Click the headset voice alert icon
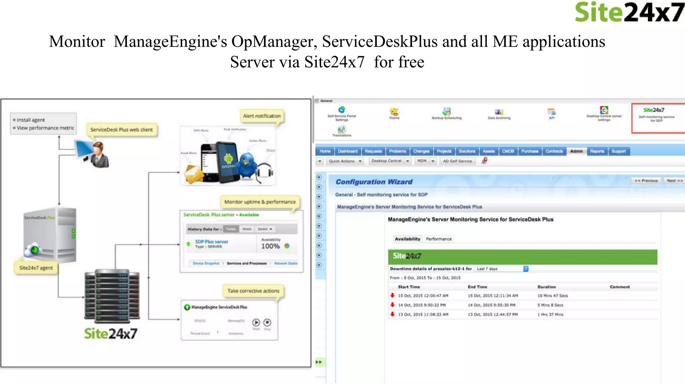The height and width of the screenshot is (385, 685). coord(264,173)
